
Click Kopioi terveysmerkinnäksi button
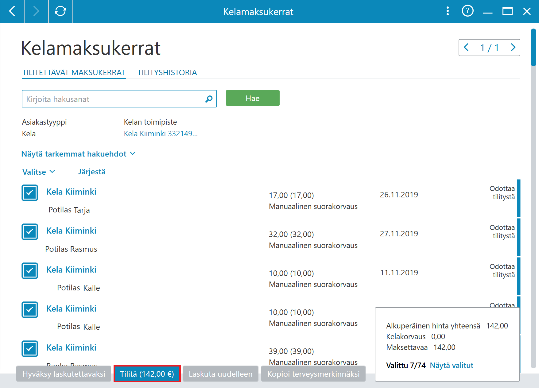tap(313, 374)
